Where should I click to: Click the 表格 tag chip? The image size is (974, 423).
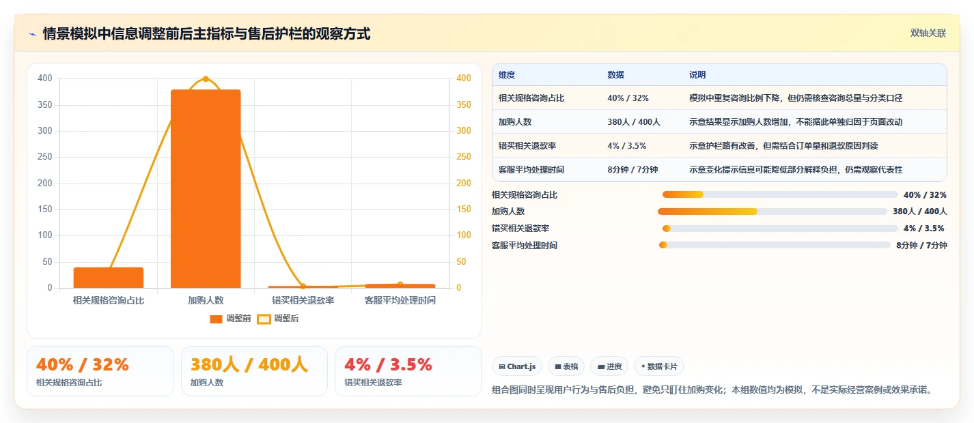pos(566,366)
